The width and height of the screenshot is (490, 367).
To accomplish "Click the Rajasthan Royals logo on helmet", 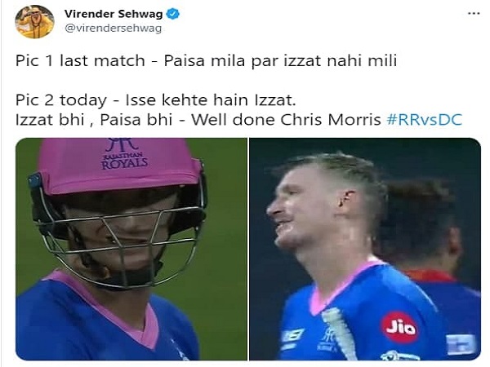I will click(x=124, y=153).
